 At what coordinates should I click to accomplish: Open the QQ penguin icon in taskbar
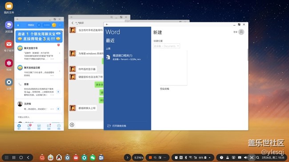59,158
